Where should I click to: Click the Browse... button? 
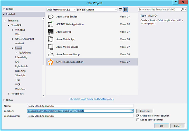(x=145, y=111)
